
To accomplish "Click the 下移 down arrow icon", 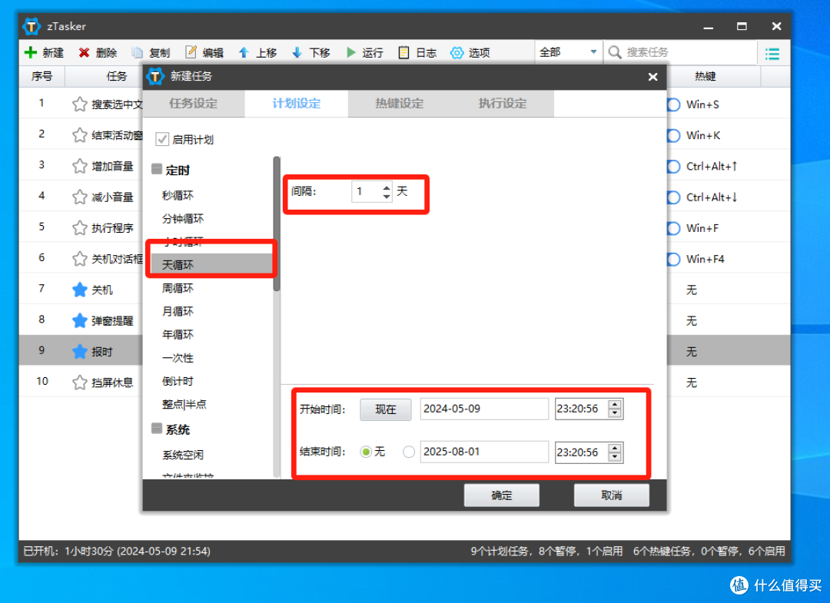I will [297, 52].
